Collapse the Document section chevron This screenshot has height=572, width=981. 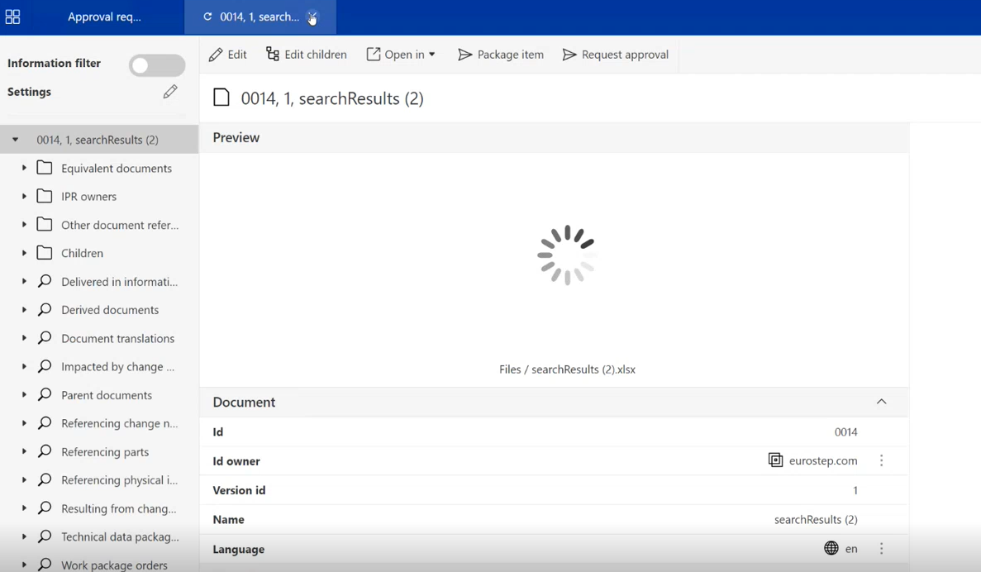(882, 402)
